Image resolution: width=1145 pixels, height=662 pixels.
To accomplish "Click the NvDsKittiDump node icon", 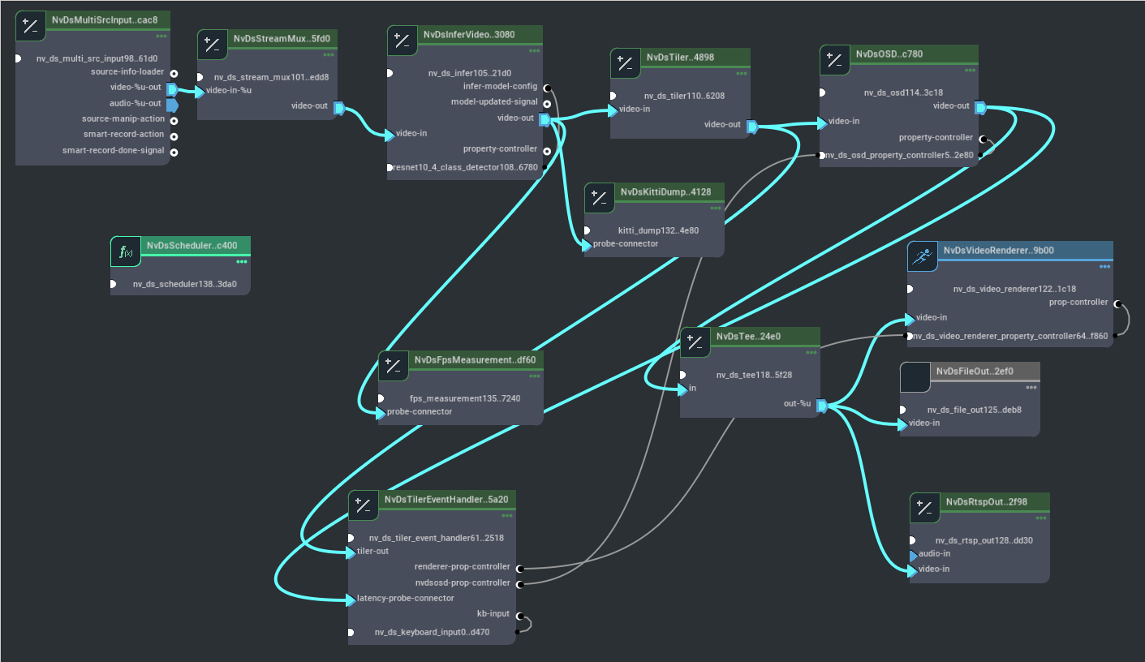I will (x=599, y=198).
